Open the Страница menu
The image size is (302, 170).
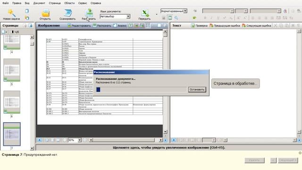click(x=55, y=3)
